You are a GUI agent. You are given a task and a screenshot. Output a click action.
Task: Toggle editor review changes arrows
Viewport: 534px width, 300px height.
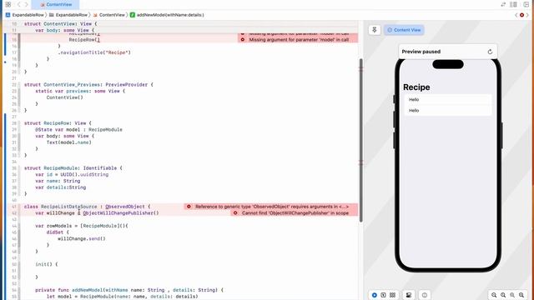pyautogui.click(x=503, y=4)
